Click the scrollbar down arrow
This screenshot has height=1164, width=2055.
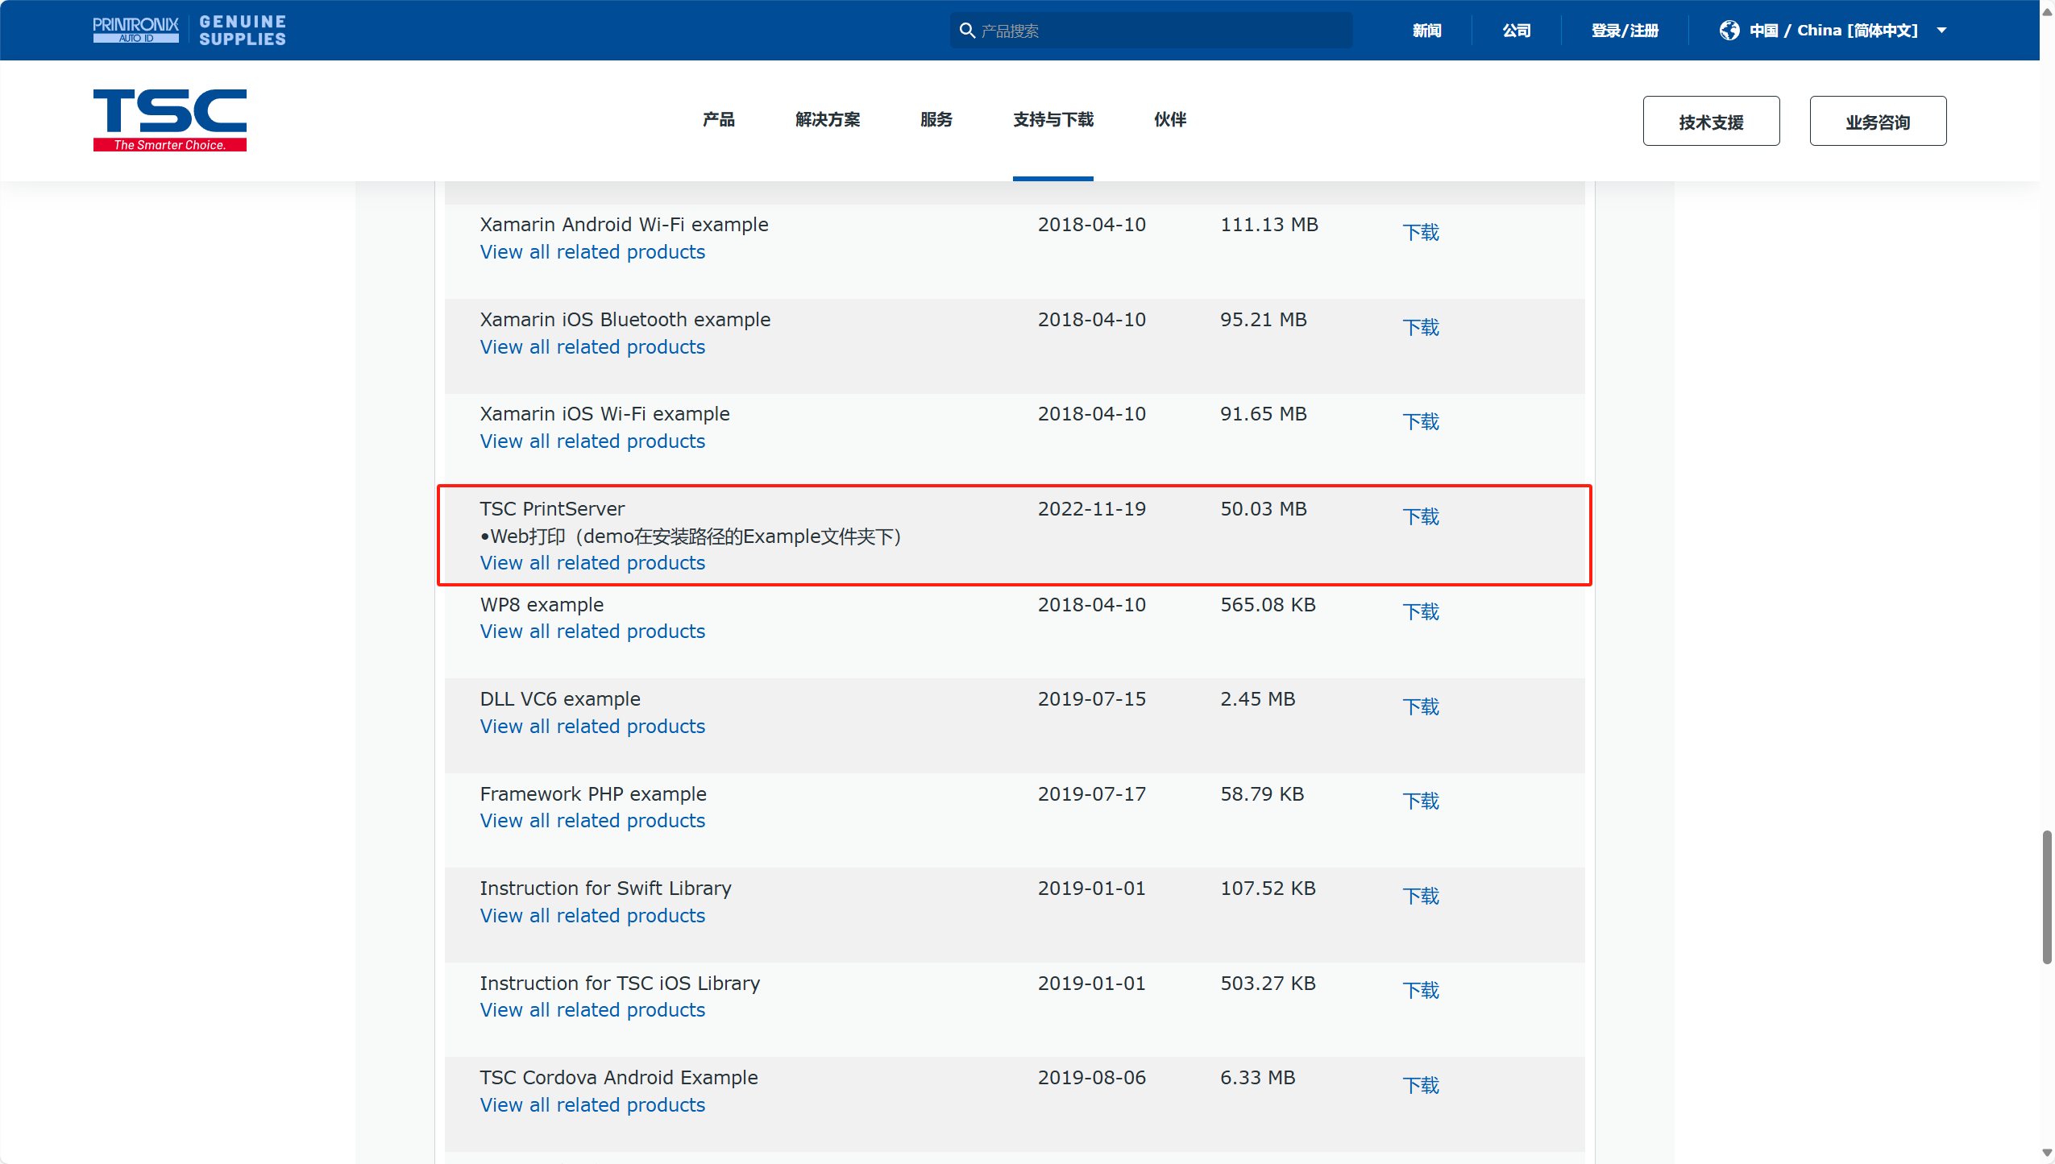pos(2047,1154)
